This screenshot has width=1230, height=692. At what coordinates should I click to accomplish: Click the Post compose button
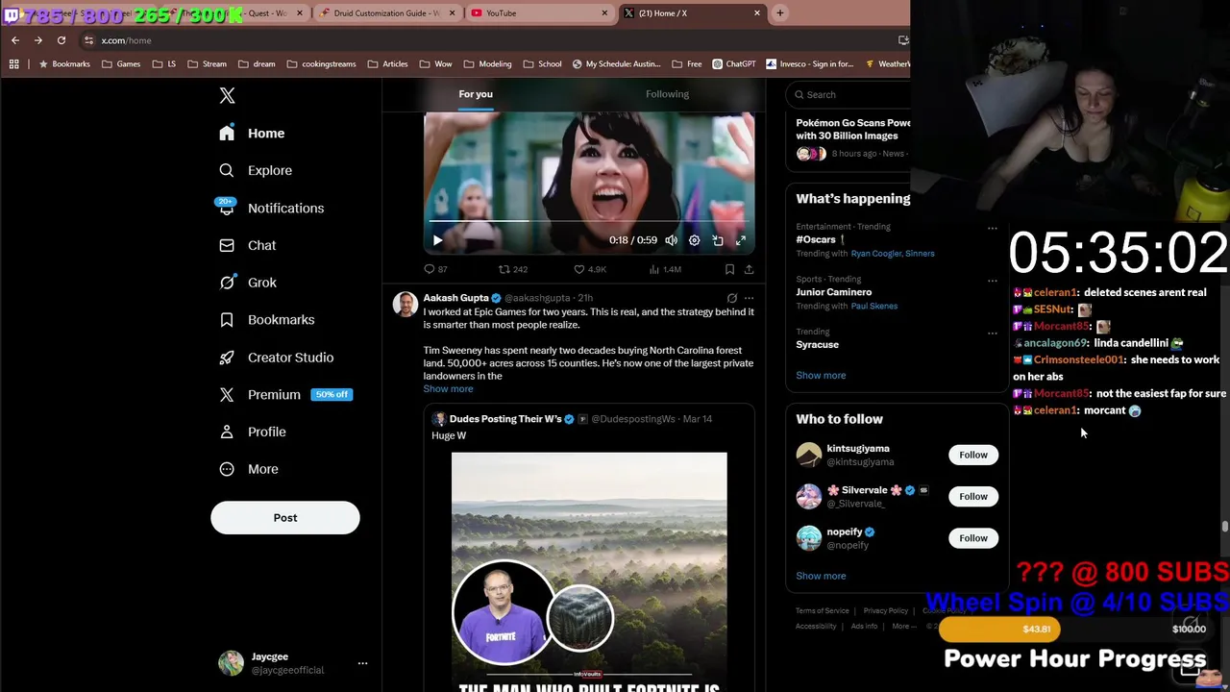(285, 517)
